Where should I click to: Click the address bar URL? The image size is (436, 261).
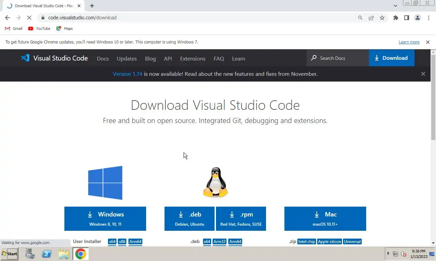pos(82,18)
